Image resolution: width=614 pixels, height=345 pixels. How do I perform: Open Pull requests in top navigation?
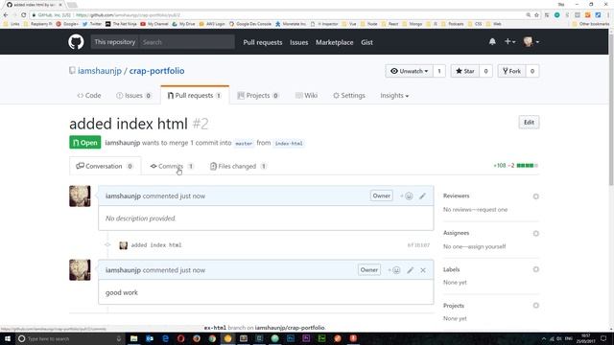click(262, 42)
